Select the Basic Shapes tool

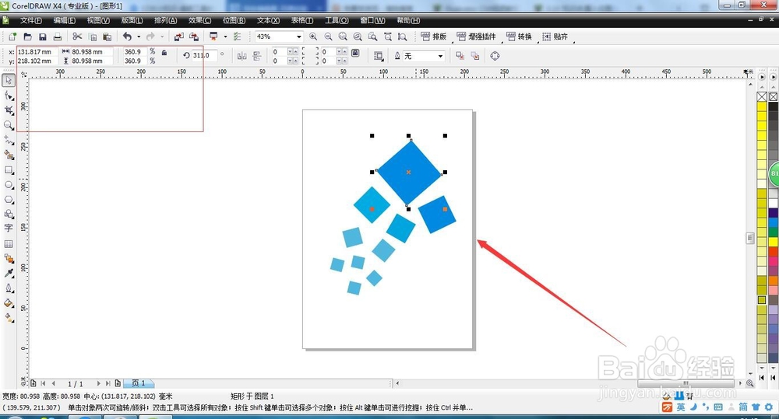click(x=9, y=214)
